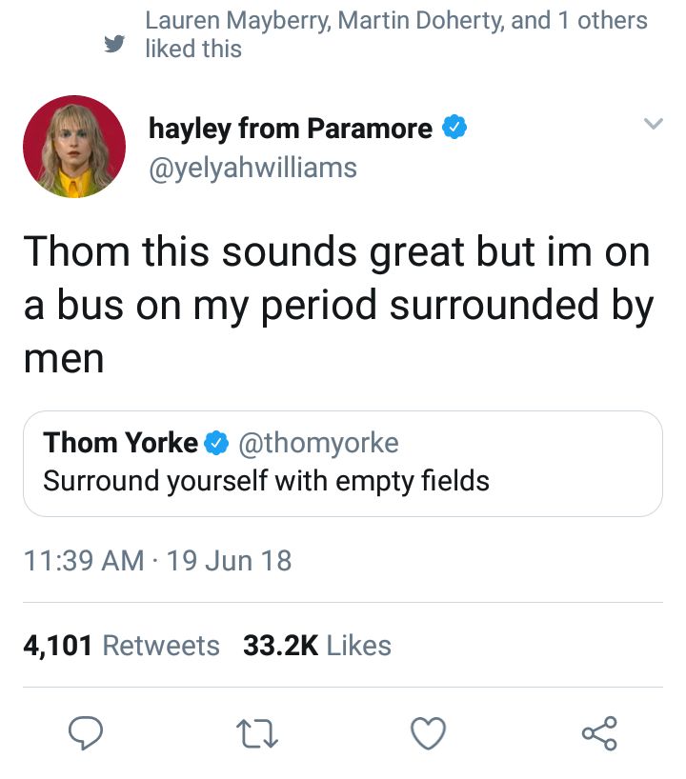Click the Twitter bird icon
686x779 pixels.
click(x=115, y=44)
